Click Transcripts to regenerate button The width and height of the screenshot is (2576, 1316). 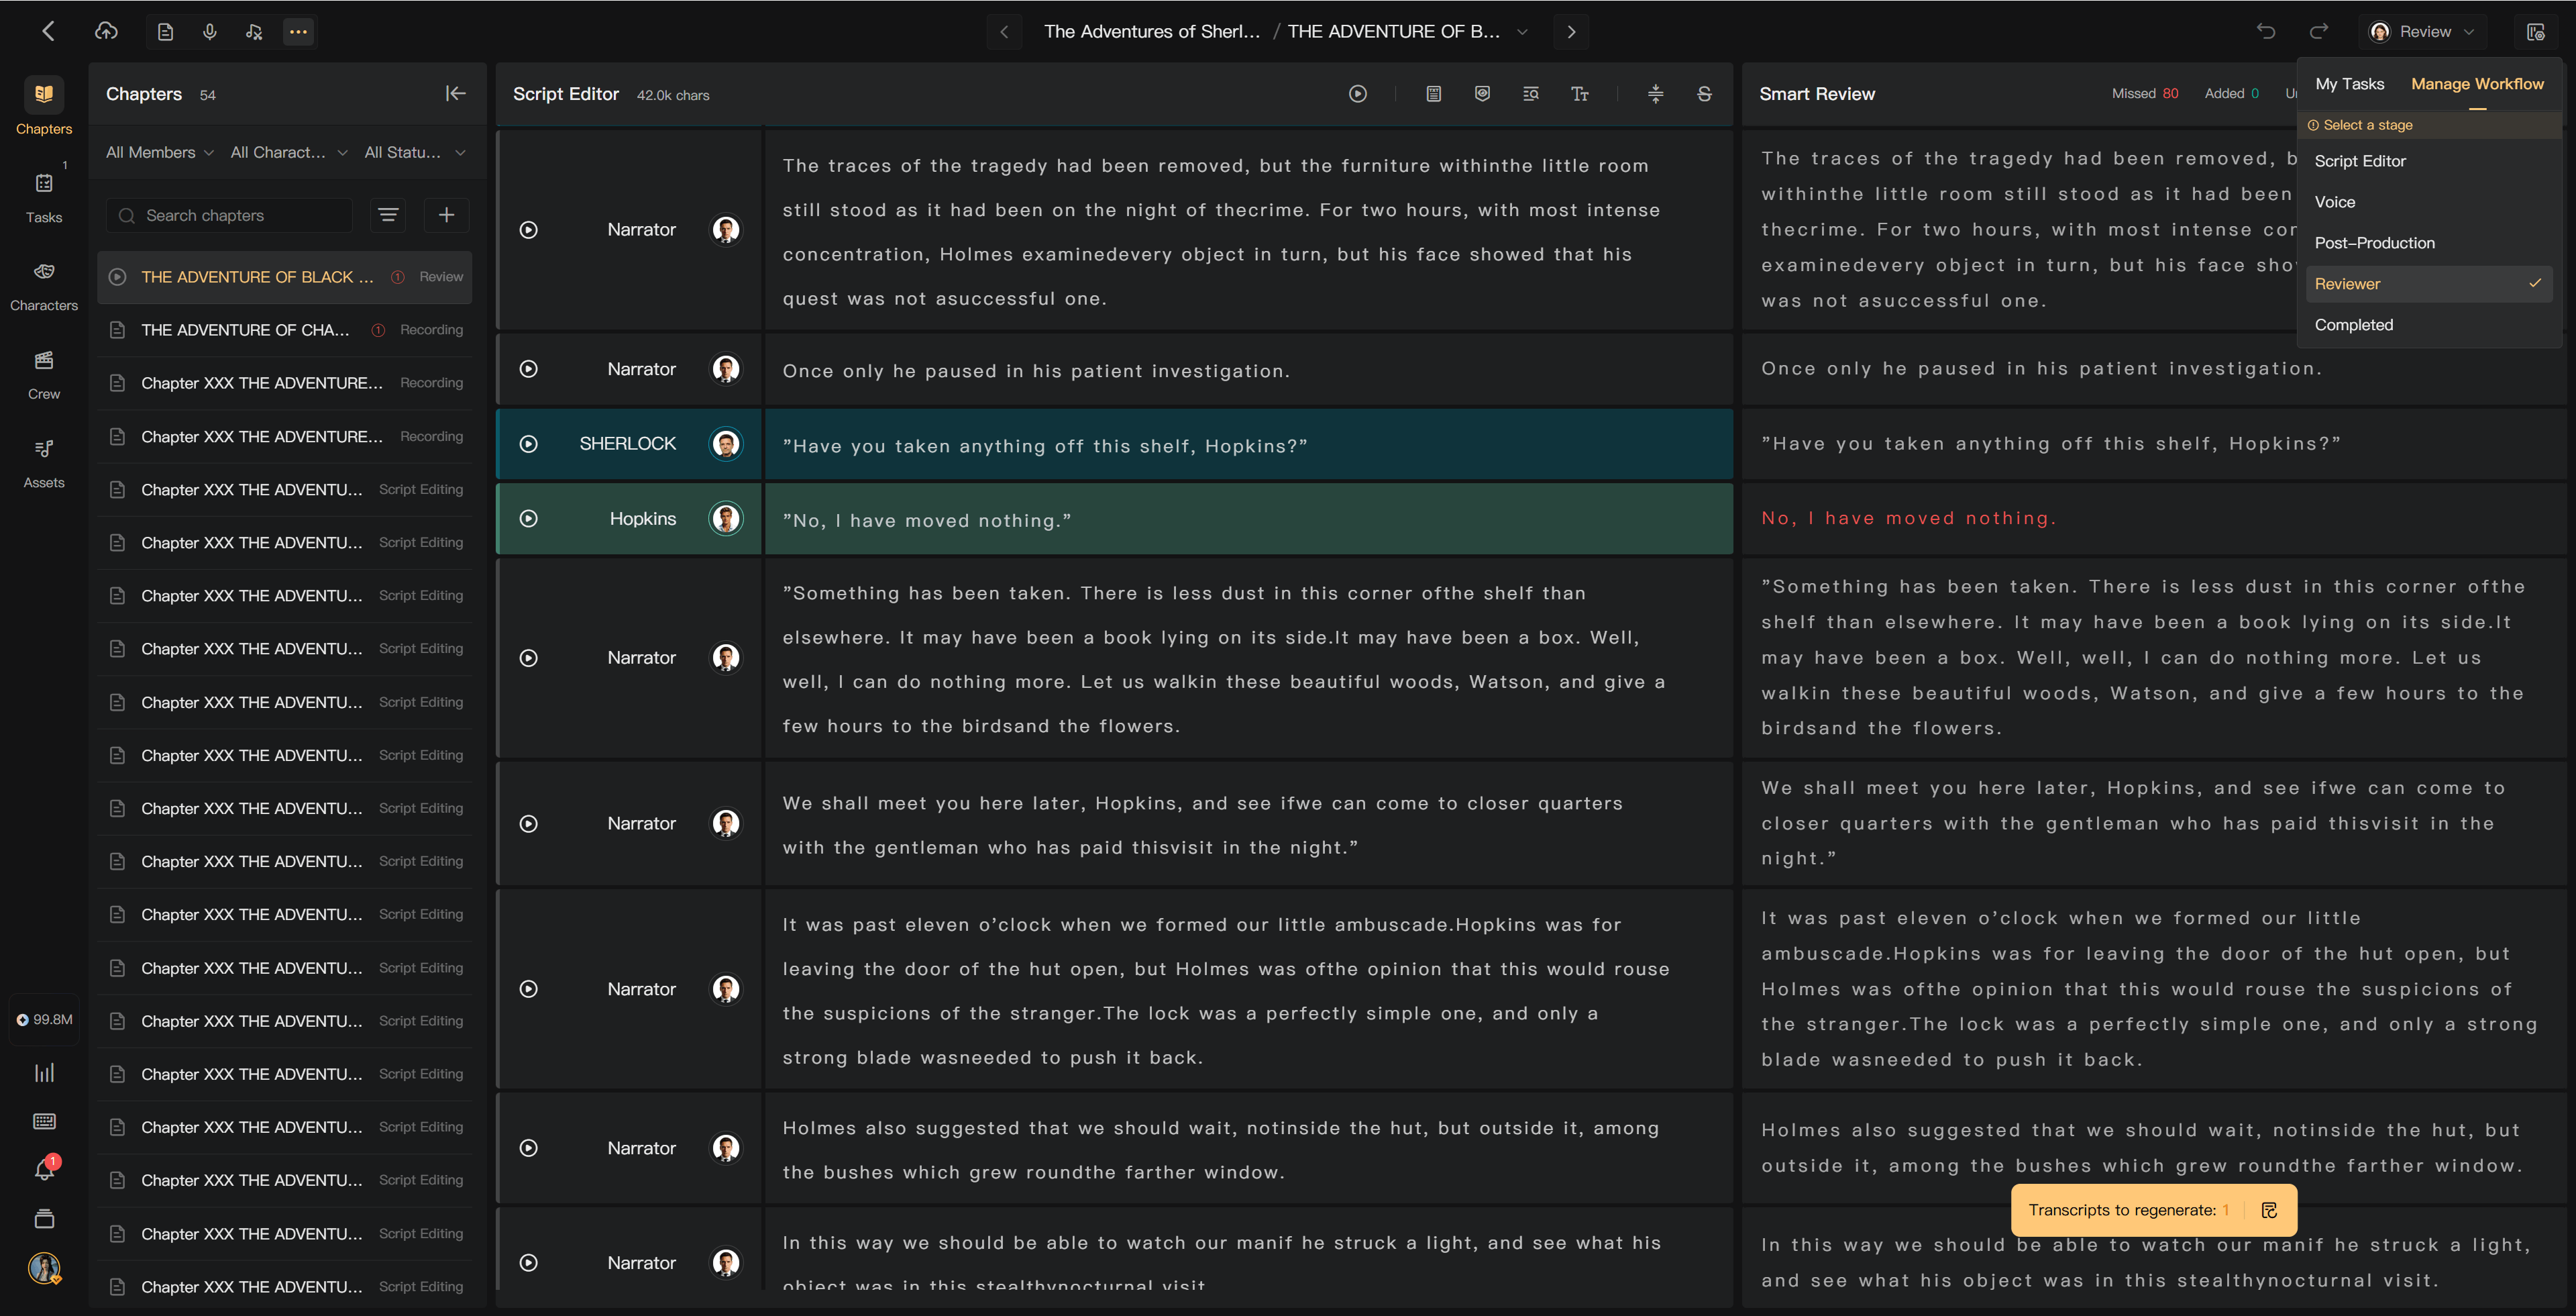point(2153,1210)
